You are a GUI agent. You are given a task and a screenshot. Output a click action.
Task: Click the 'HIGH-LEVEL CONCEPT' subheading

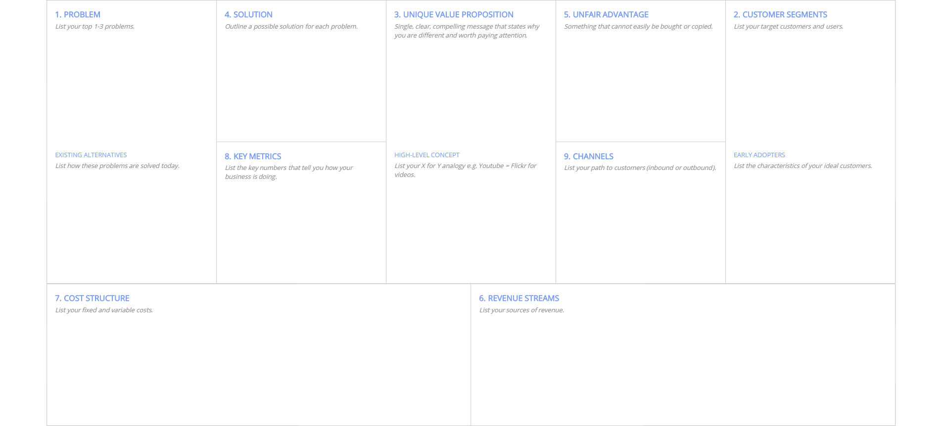427,155
